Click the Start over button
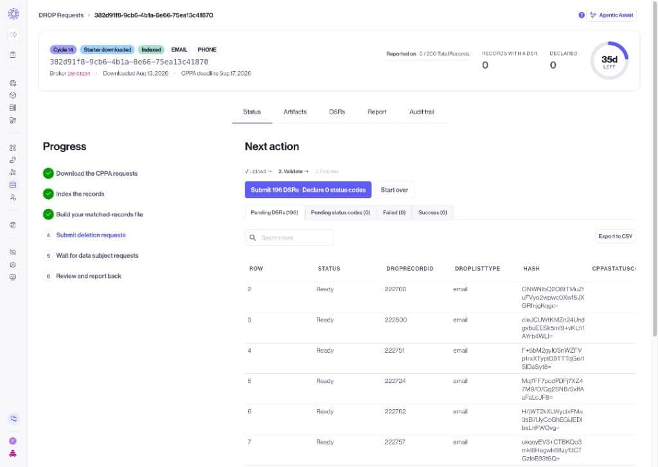The image size is (658, 467). (394, 190)
